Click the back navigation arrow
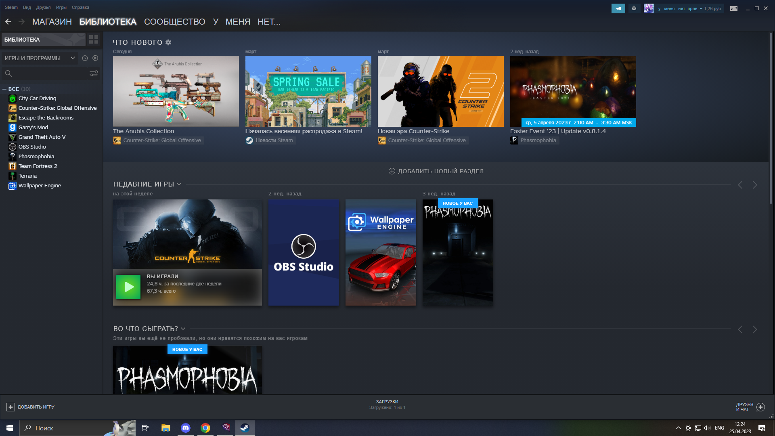The height and width of the screenshot is (436, 775). point(8,22)
